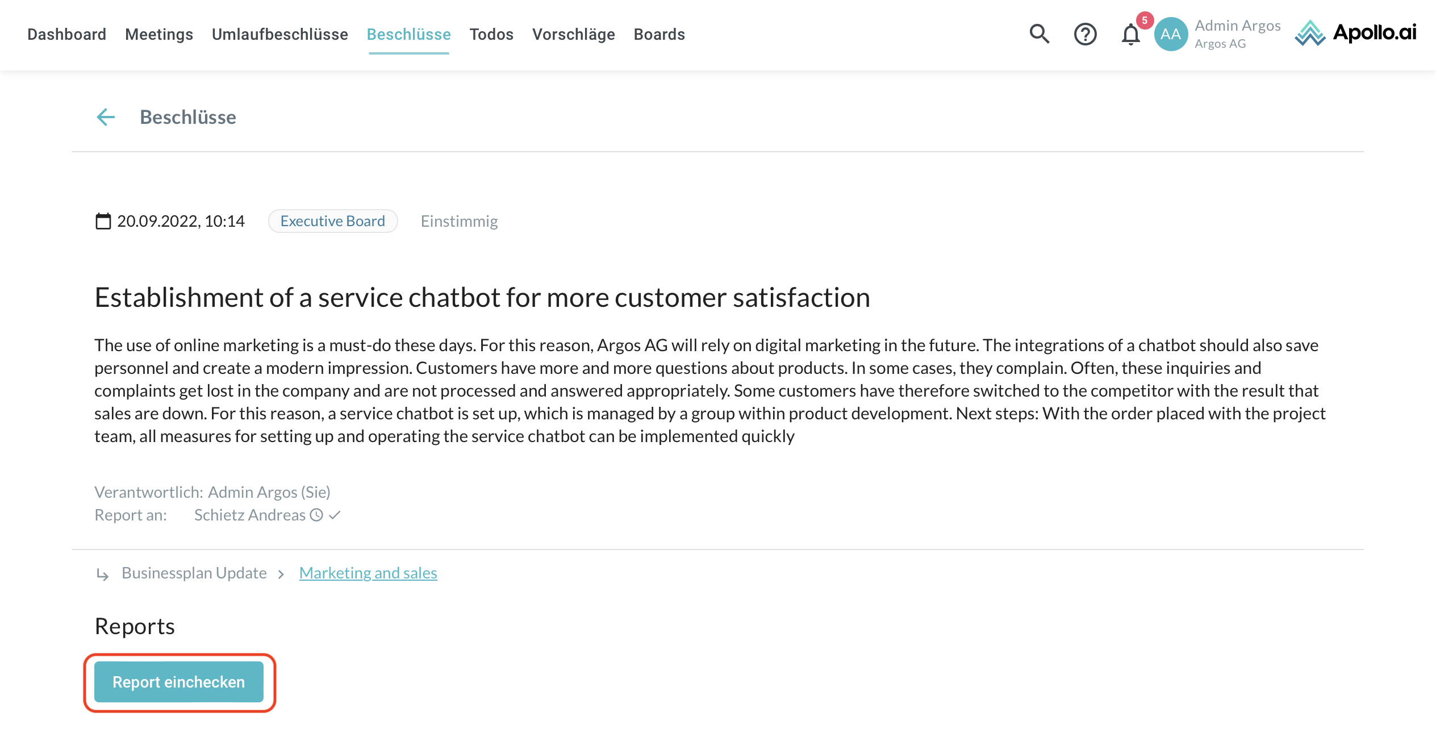Open the Admin Argos account menu
This screenshot has height=733, width=1436.
(1237, 34)
